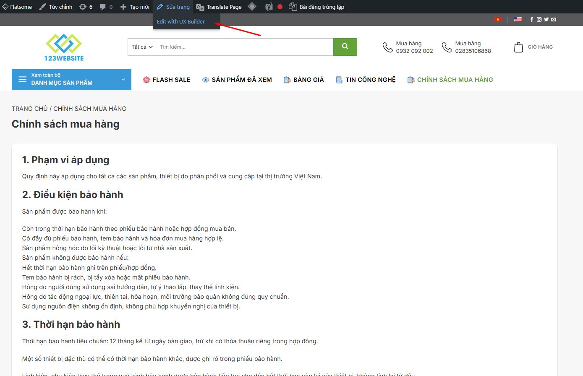Go to 'Bảng giá' navigation link
583x376 pixels.
click(x=304, y=80)
